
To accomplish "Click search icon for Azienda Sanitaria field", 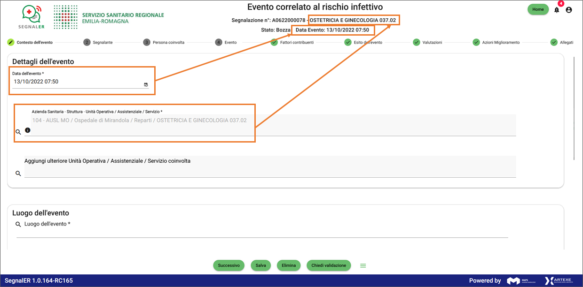I will point(18,132).
